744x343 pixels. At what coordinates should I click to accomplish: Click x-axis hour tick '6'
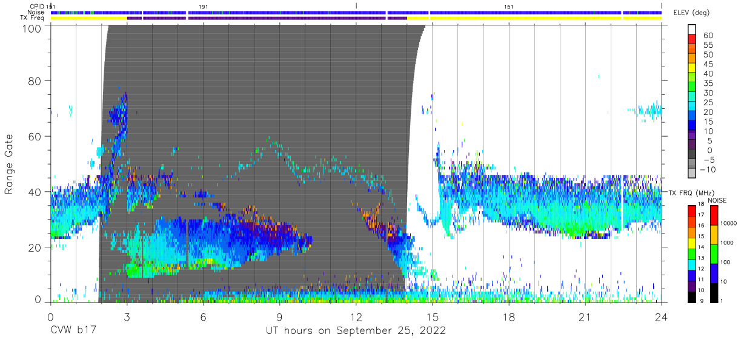coord(203,316)
